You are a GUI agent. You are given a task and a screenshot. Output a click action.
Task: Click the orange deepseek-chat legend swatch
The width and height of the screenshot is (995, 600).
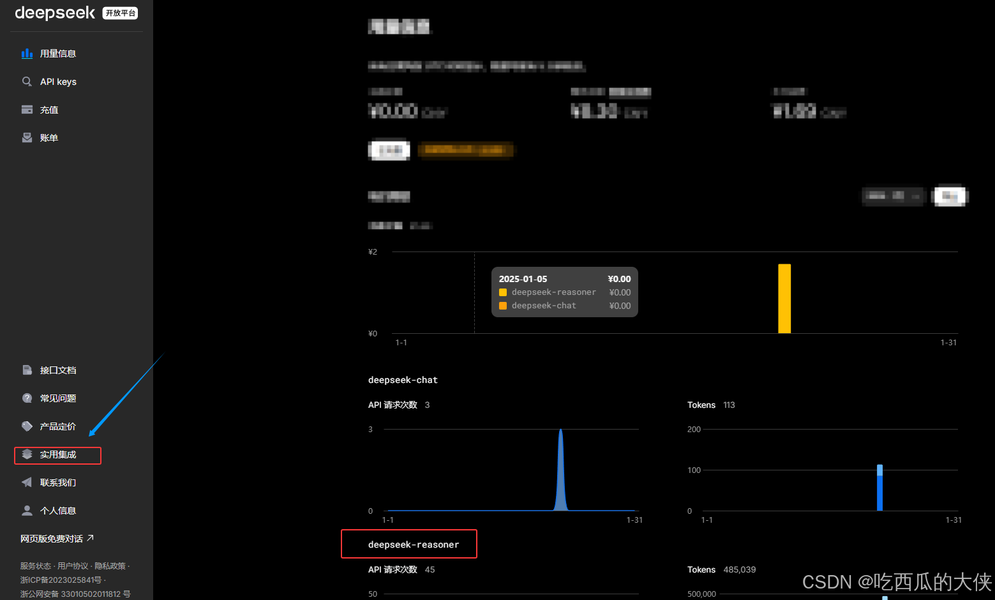click(x=503, y=306)
